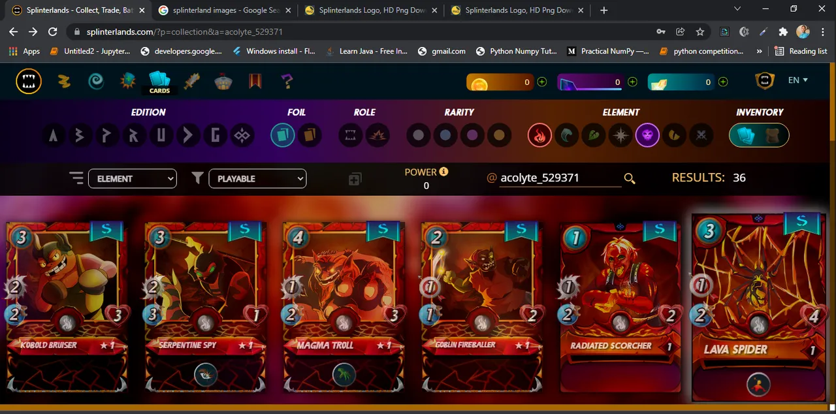Add purple crystal currency with plus button
This screenshot has width=836, height=414.
632,82
